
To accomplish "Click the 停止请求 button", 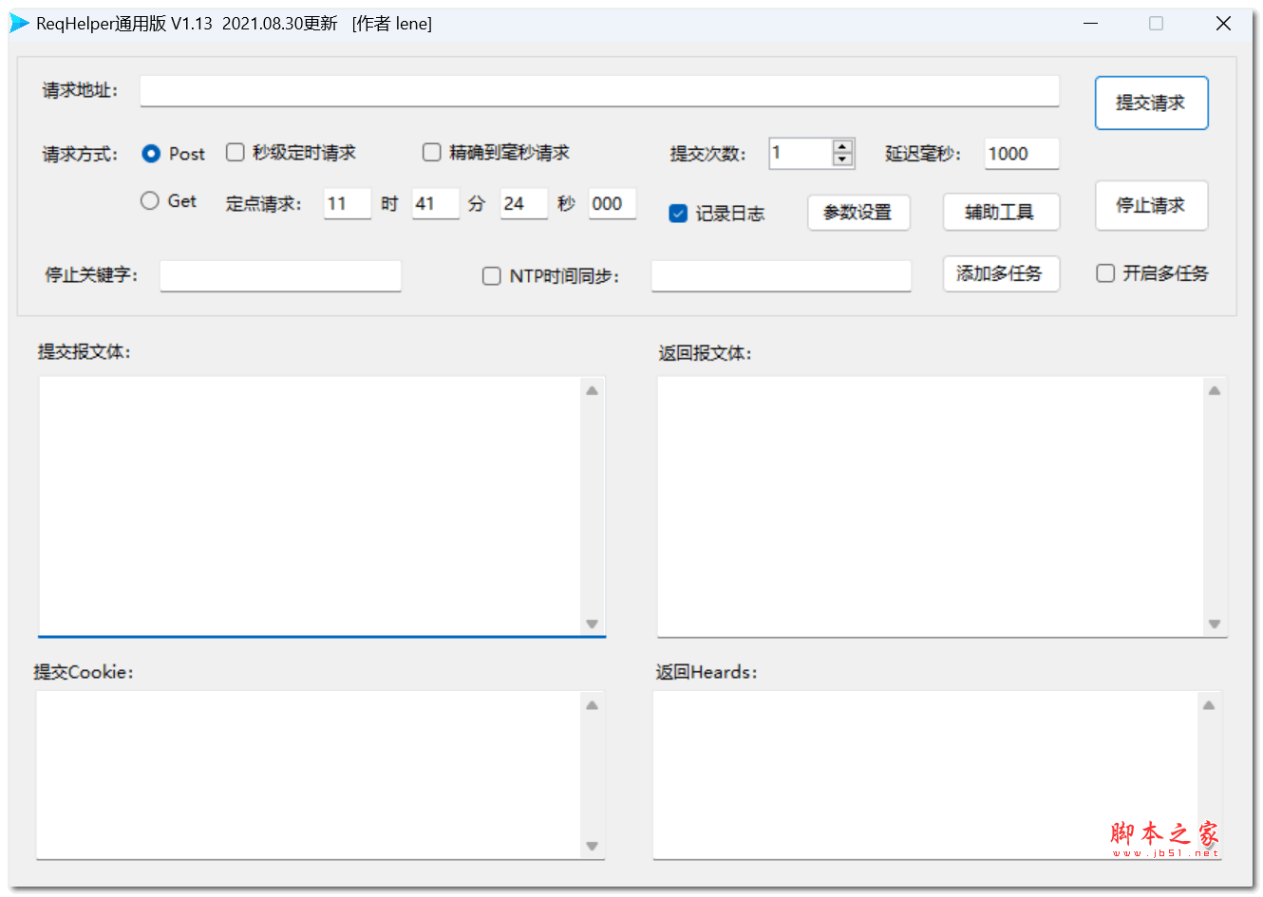I will [1151, 206].
